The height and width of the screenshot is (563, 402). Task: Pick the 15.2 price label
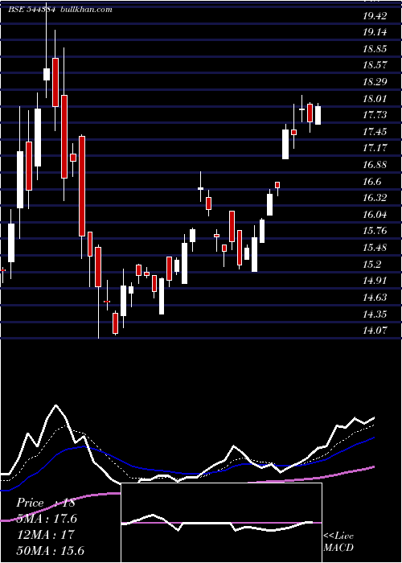371,265
